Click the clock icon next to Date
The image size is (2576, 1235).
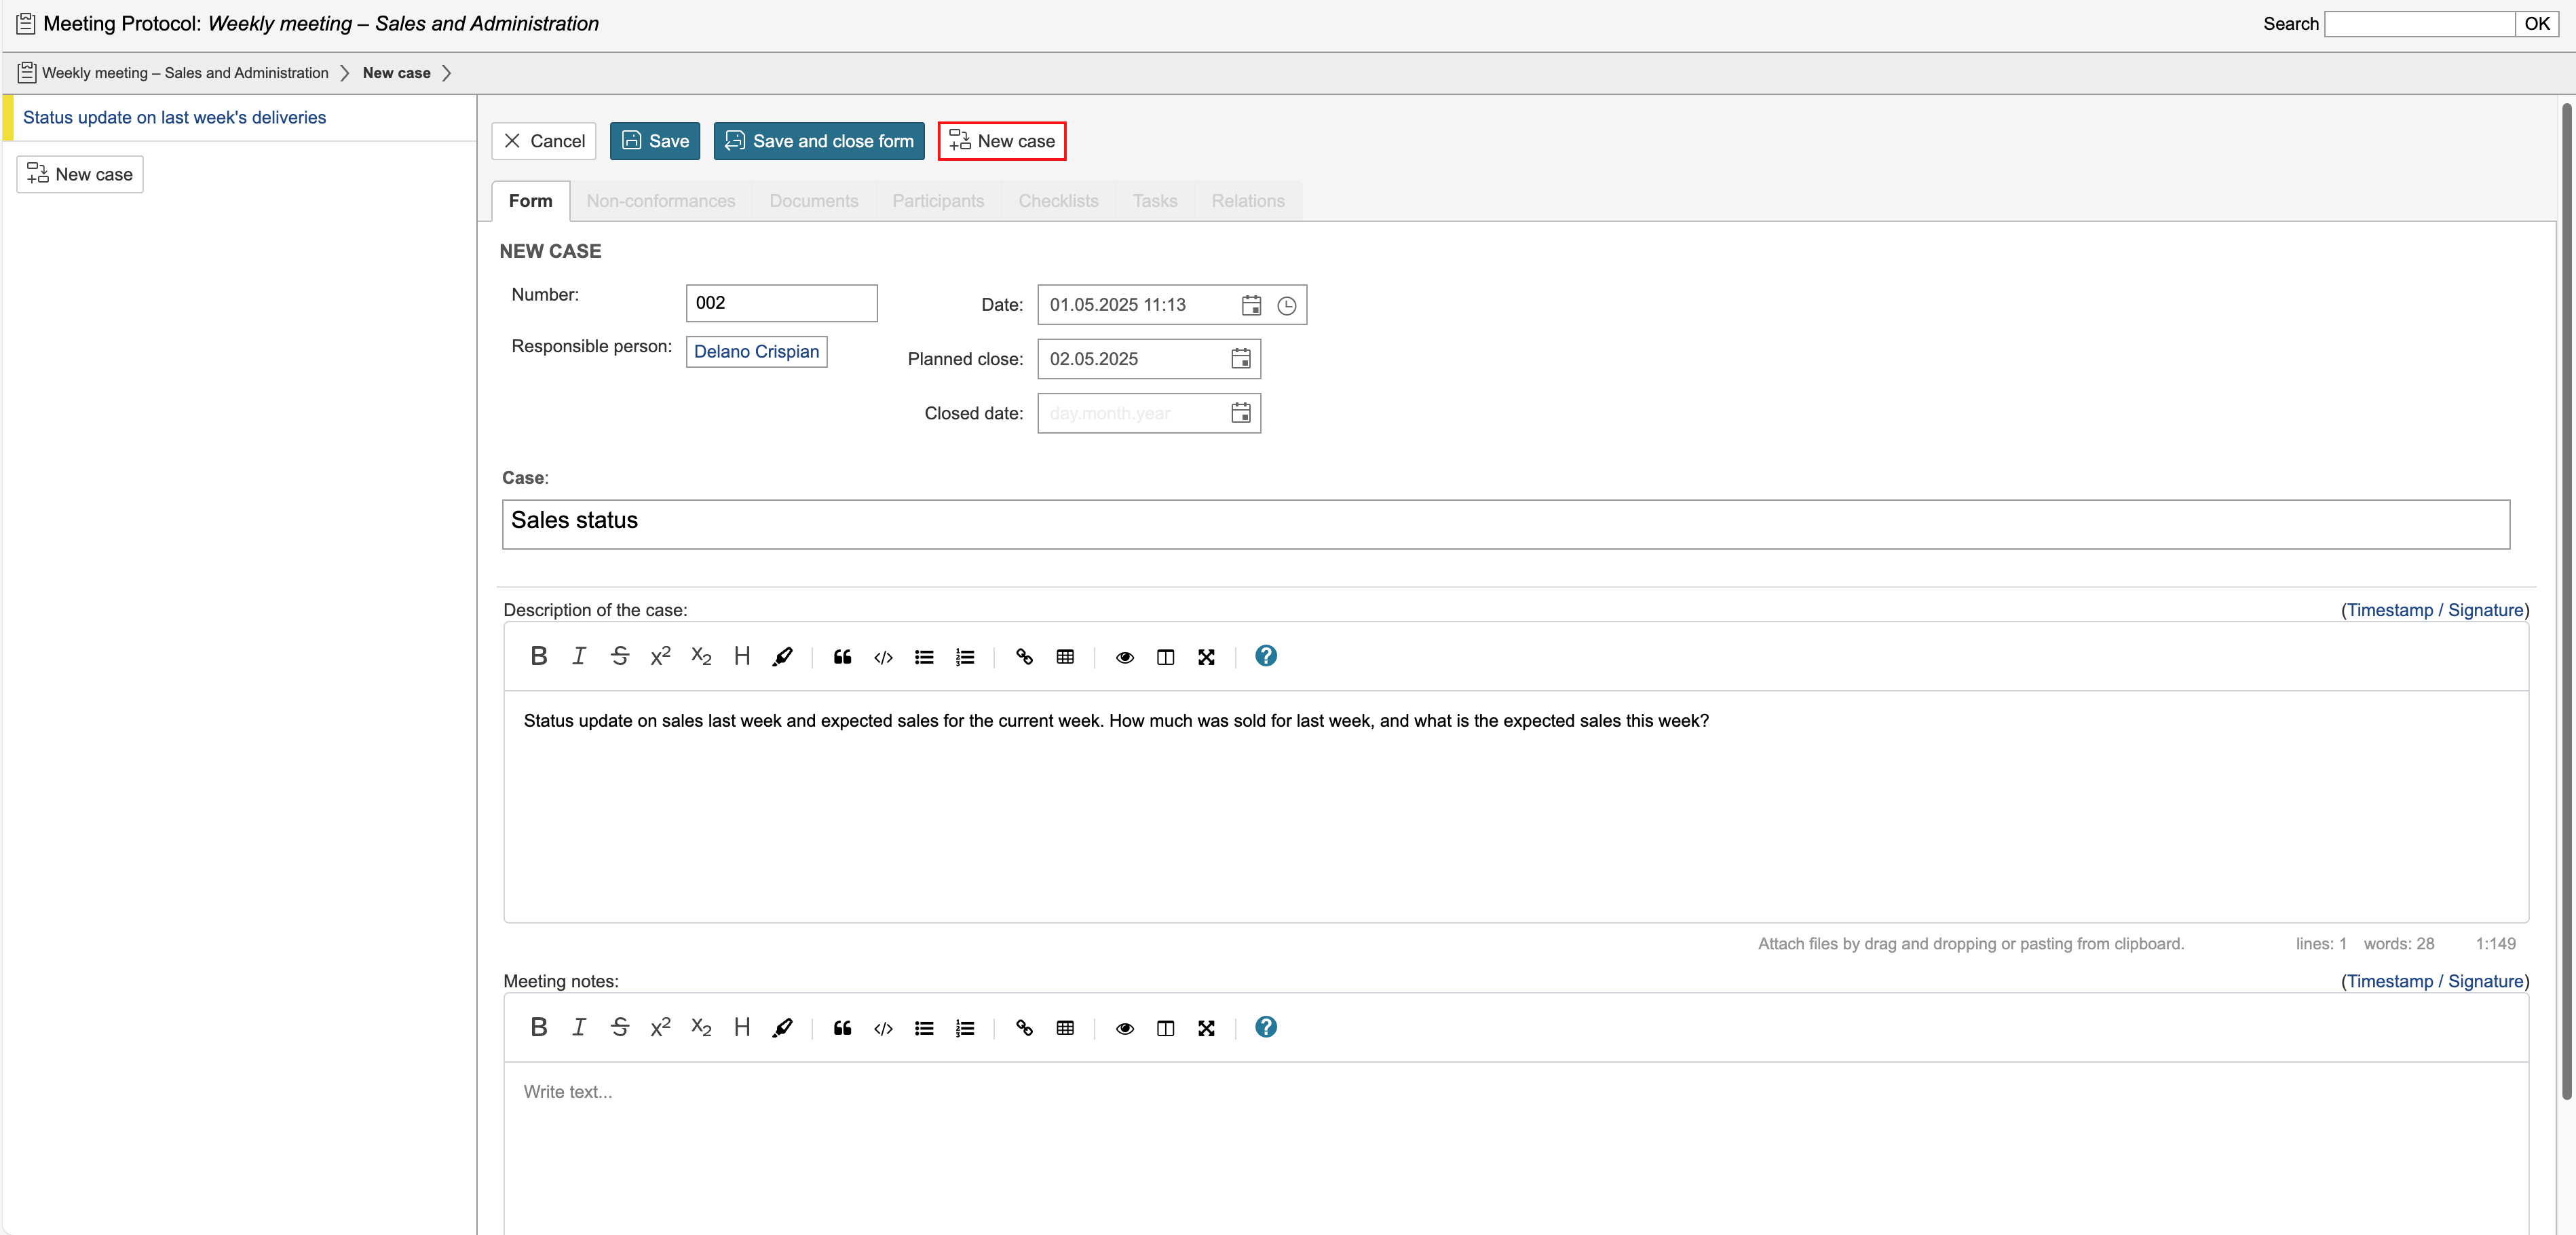tap(1287, 306)
